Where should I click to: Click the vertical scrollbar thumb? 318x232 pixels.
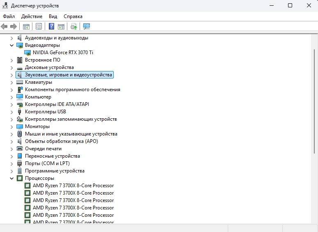314,101
